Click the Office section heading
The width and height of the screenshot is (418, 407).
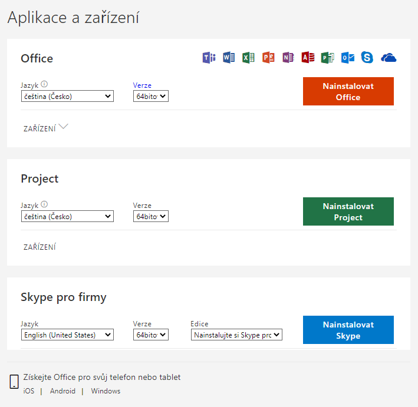pyautogui.click(x=37, y=58)
